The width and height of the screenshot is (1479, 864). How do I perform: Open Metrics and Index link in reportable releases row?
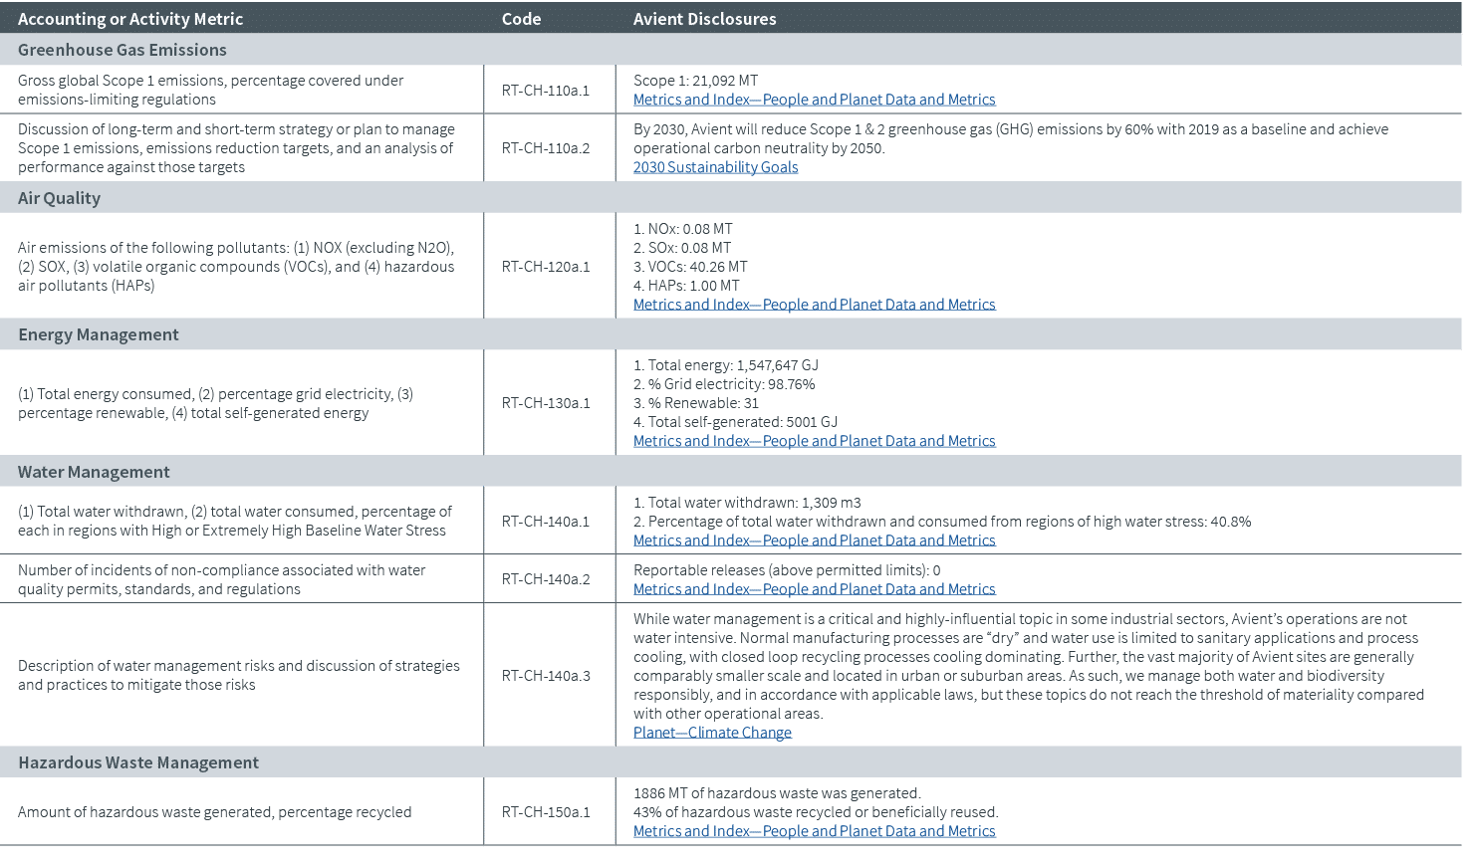coord(814,588)
